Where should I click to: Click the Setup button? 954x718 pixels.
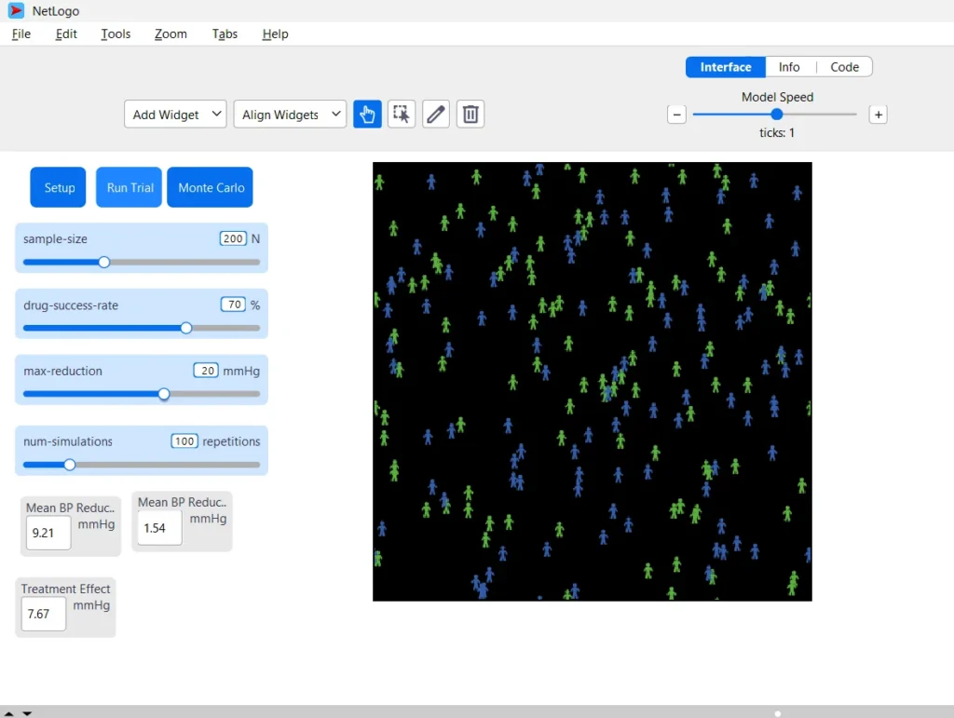click(59, 187)
